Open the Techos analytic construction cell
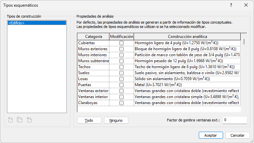The image size is (254, 143). click(187, 67)
